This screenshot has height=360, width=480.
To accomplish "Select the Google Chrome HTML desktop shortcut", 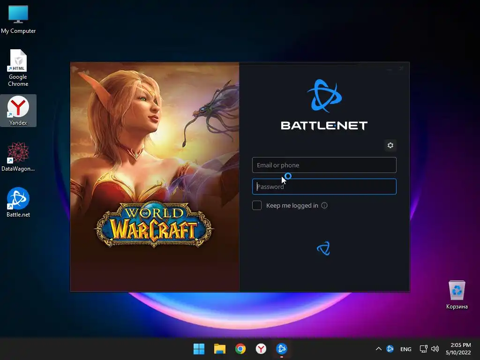I will click(18, 68).
